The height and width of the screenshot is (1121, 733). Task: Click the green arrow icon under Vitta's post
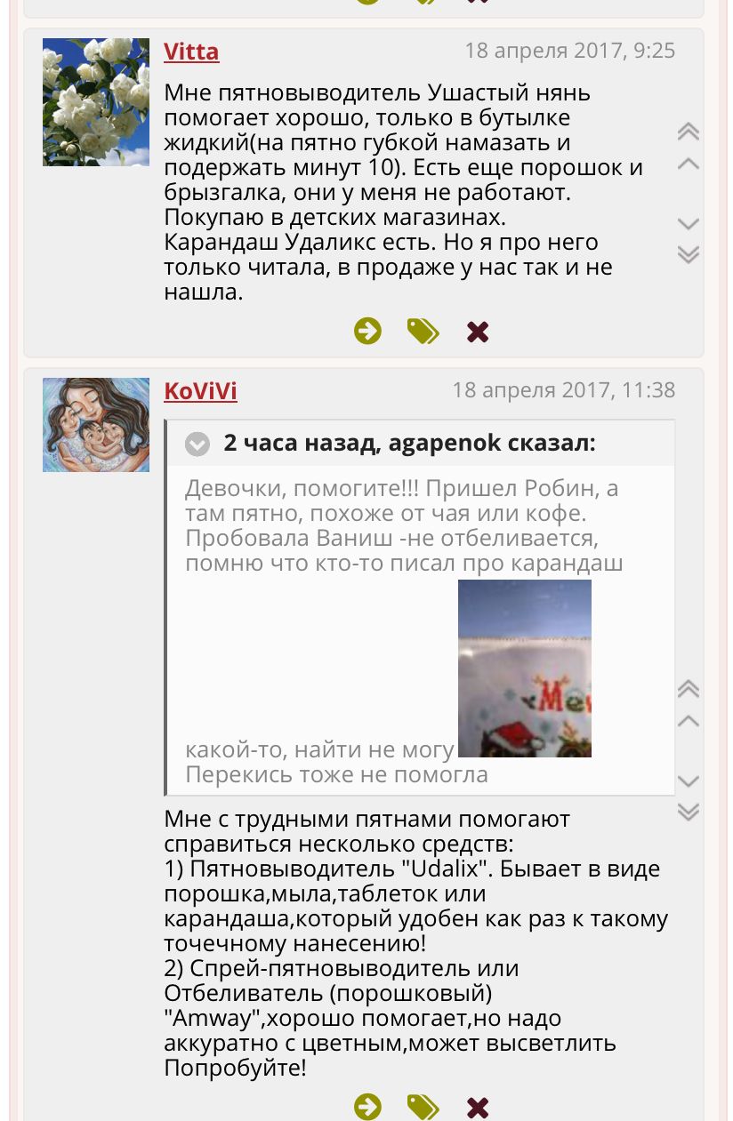[367, 332]
